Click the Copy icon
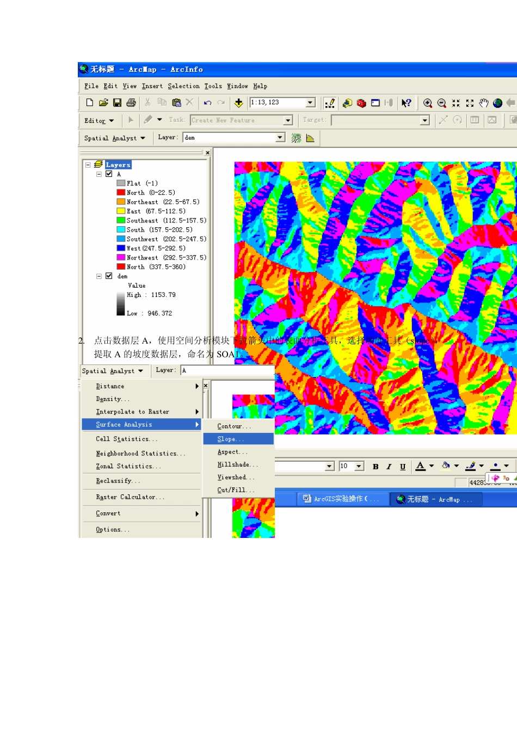 [162, 102]
